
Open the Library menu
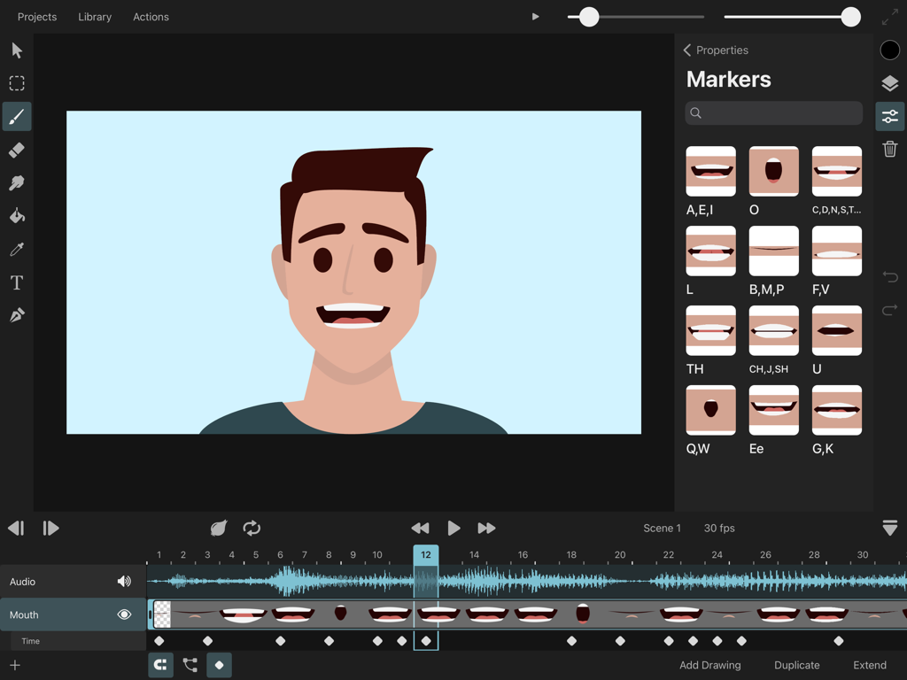[x=95, y=16]
